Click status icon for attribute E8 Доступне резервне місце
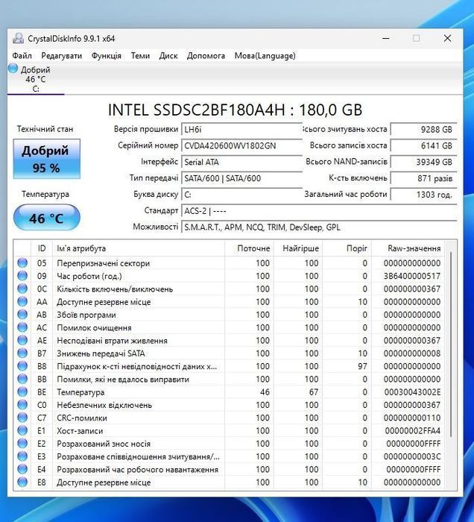The image size is (474, 522). (x=22, y=482)
